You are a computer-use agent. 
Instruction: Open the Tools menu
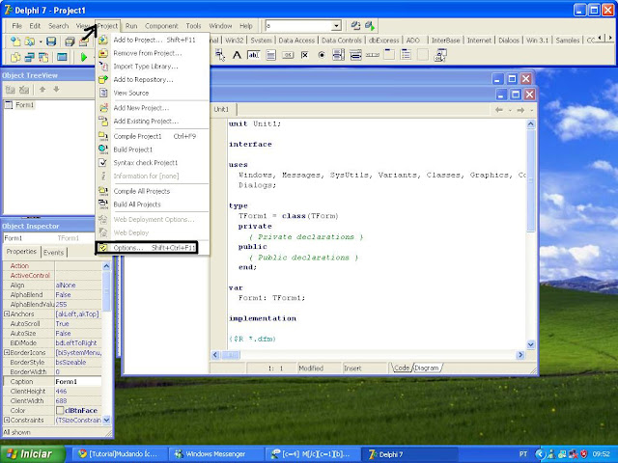coord(193,26)
